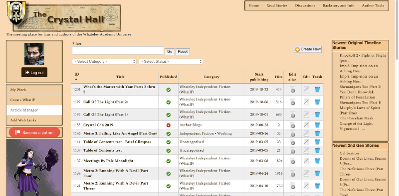The image size is (399, 196).
Task: Open the Read Stories menu
Action: click(277, 5)
